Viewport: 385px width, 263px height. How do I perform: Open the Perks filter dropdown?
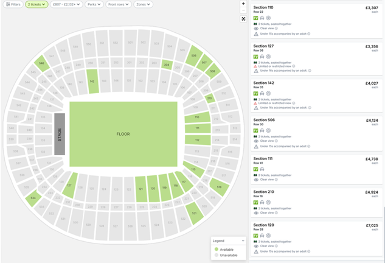pyautogui.click(x=94, y=4)
